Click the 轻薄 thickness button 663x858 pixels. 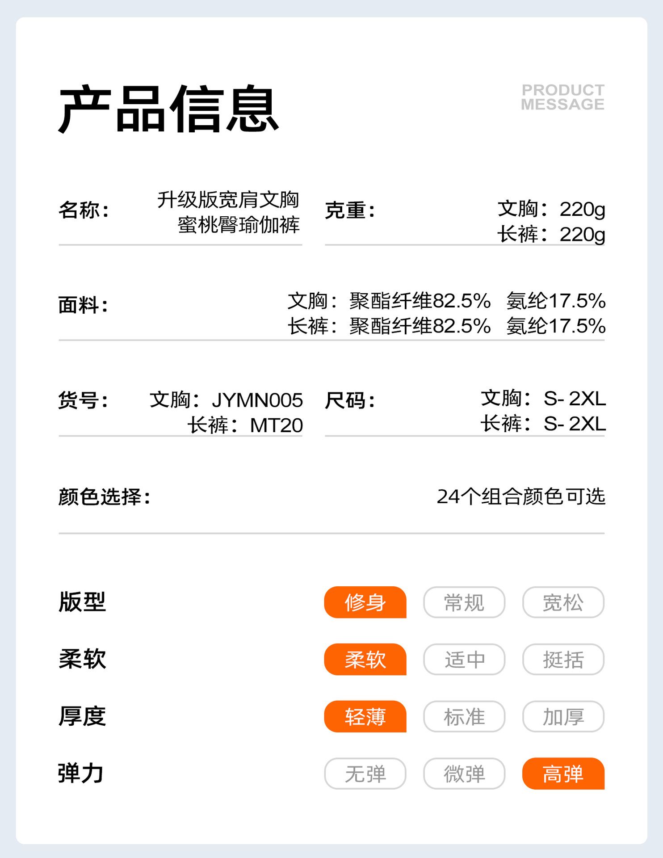[x=365, y=717]
